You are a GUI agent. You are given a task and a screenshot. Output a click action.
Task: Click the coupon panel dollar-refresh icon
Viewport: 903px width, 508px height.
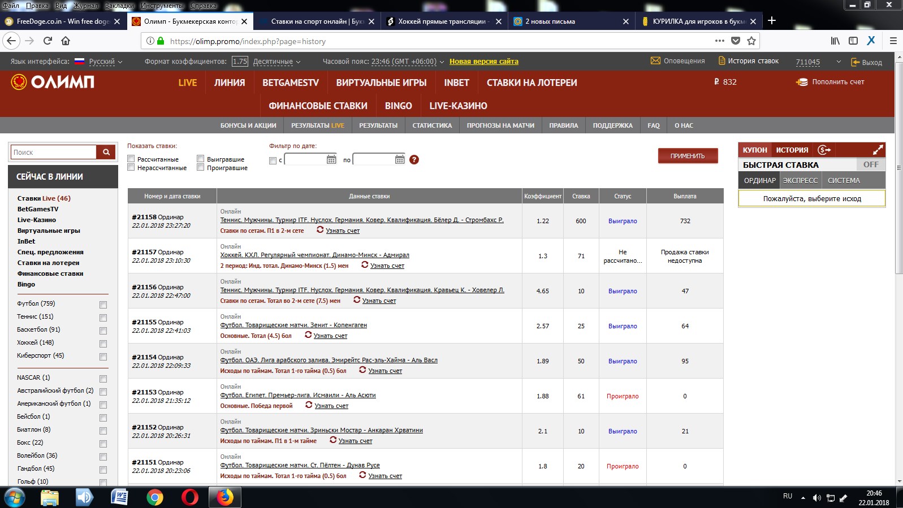[824, 150]
